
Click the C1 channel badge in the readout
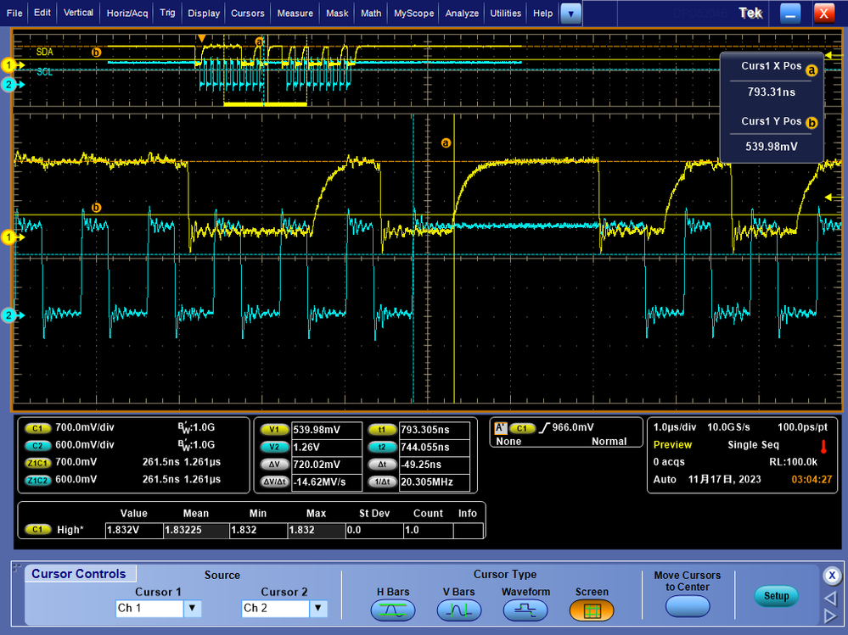pos(38,429)
